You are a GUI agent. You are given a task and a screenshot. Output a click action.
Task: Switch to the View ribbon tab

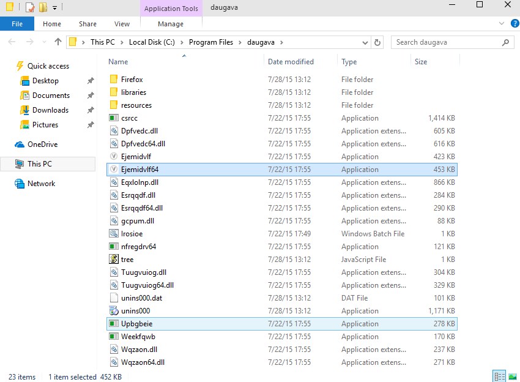(122, 24)
